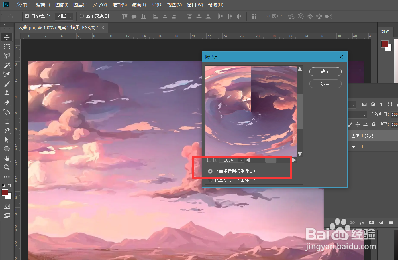Select the Zoom tool
The height and width of the screenshot is (260, 398).
coord(7,168)
